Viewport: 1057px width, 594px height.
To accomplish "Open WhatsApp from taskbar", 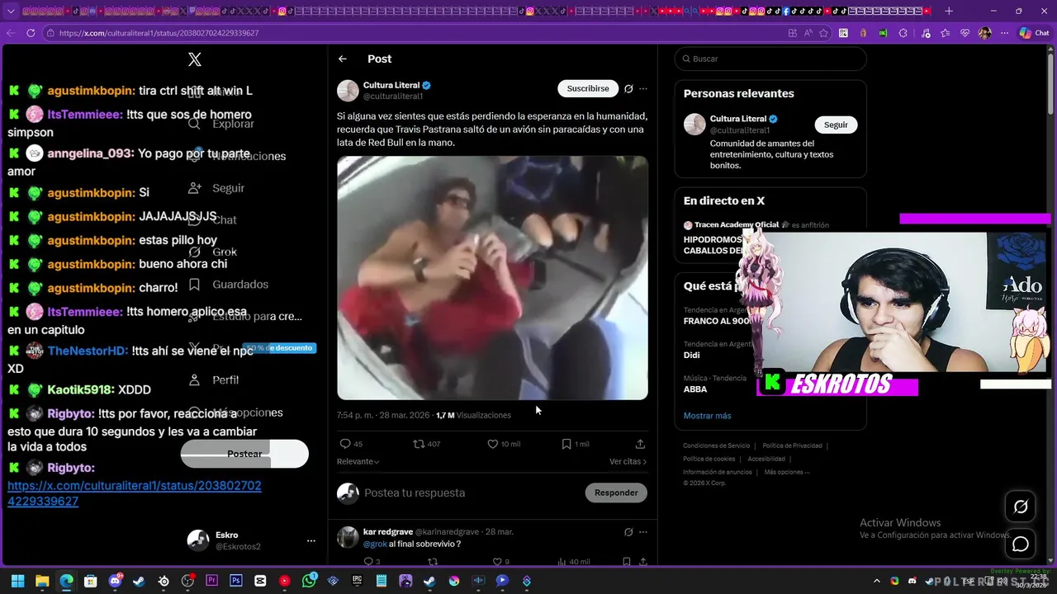I will pos(309,581).
